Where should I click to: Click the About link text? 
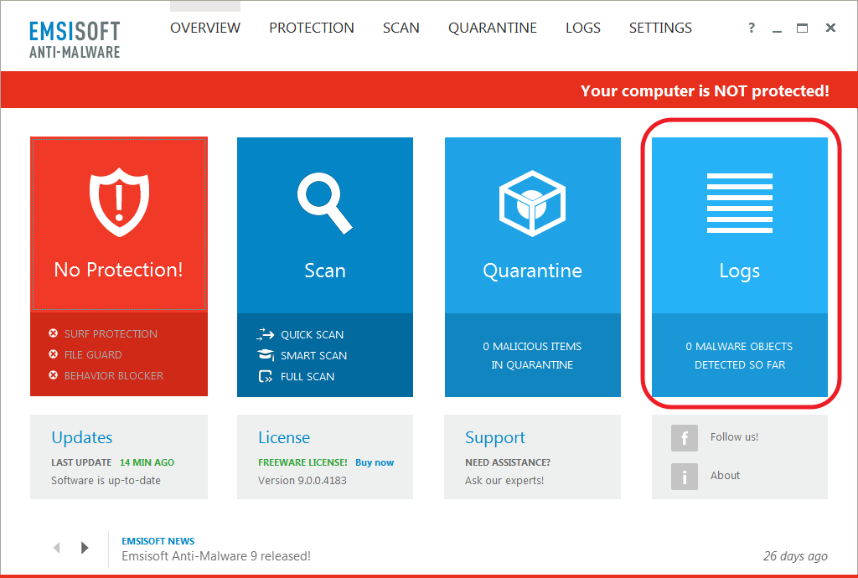pyautogui.click(x=725, y=475)
